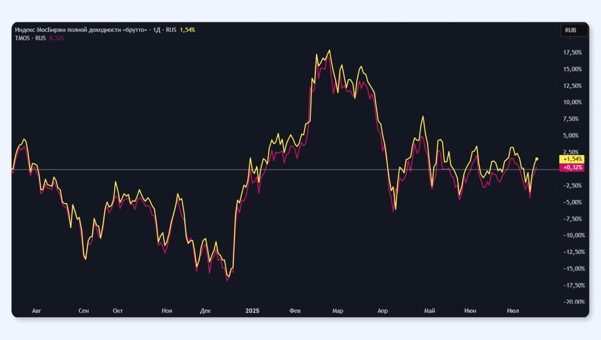The height and width of the screenshot is (340, 601).
Task: Click the Дек month label
Action: click(205, 311)
